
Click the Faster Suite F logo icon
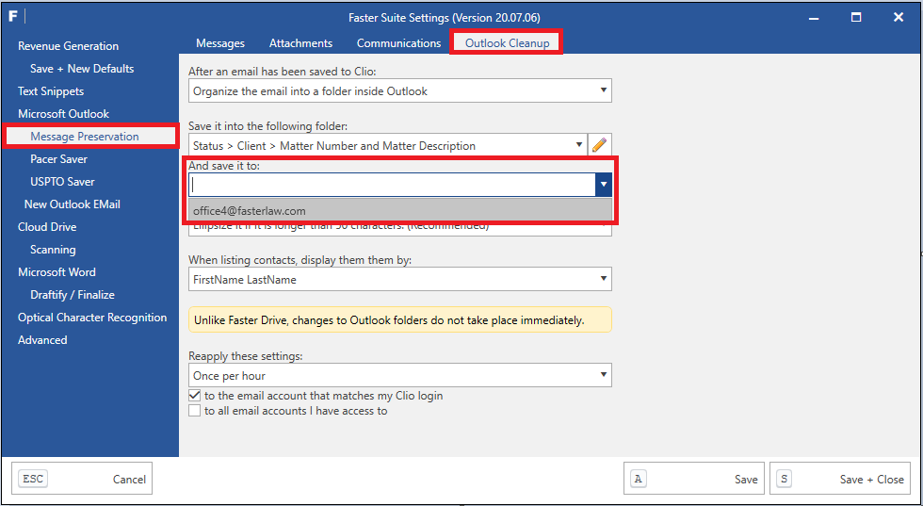tap(13, 17)
